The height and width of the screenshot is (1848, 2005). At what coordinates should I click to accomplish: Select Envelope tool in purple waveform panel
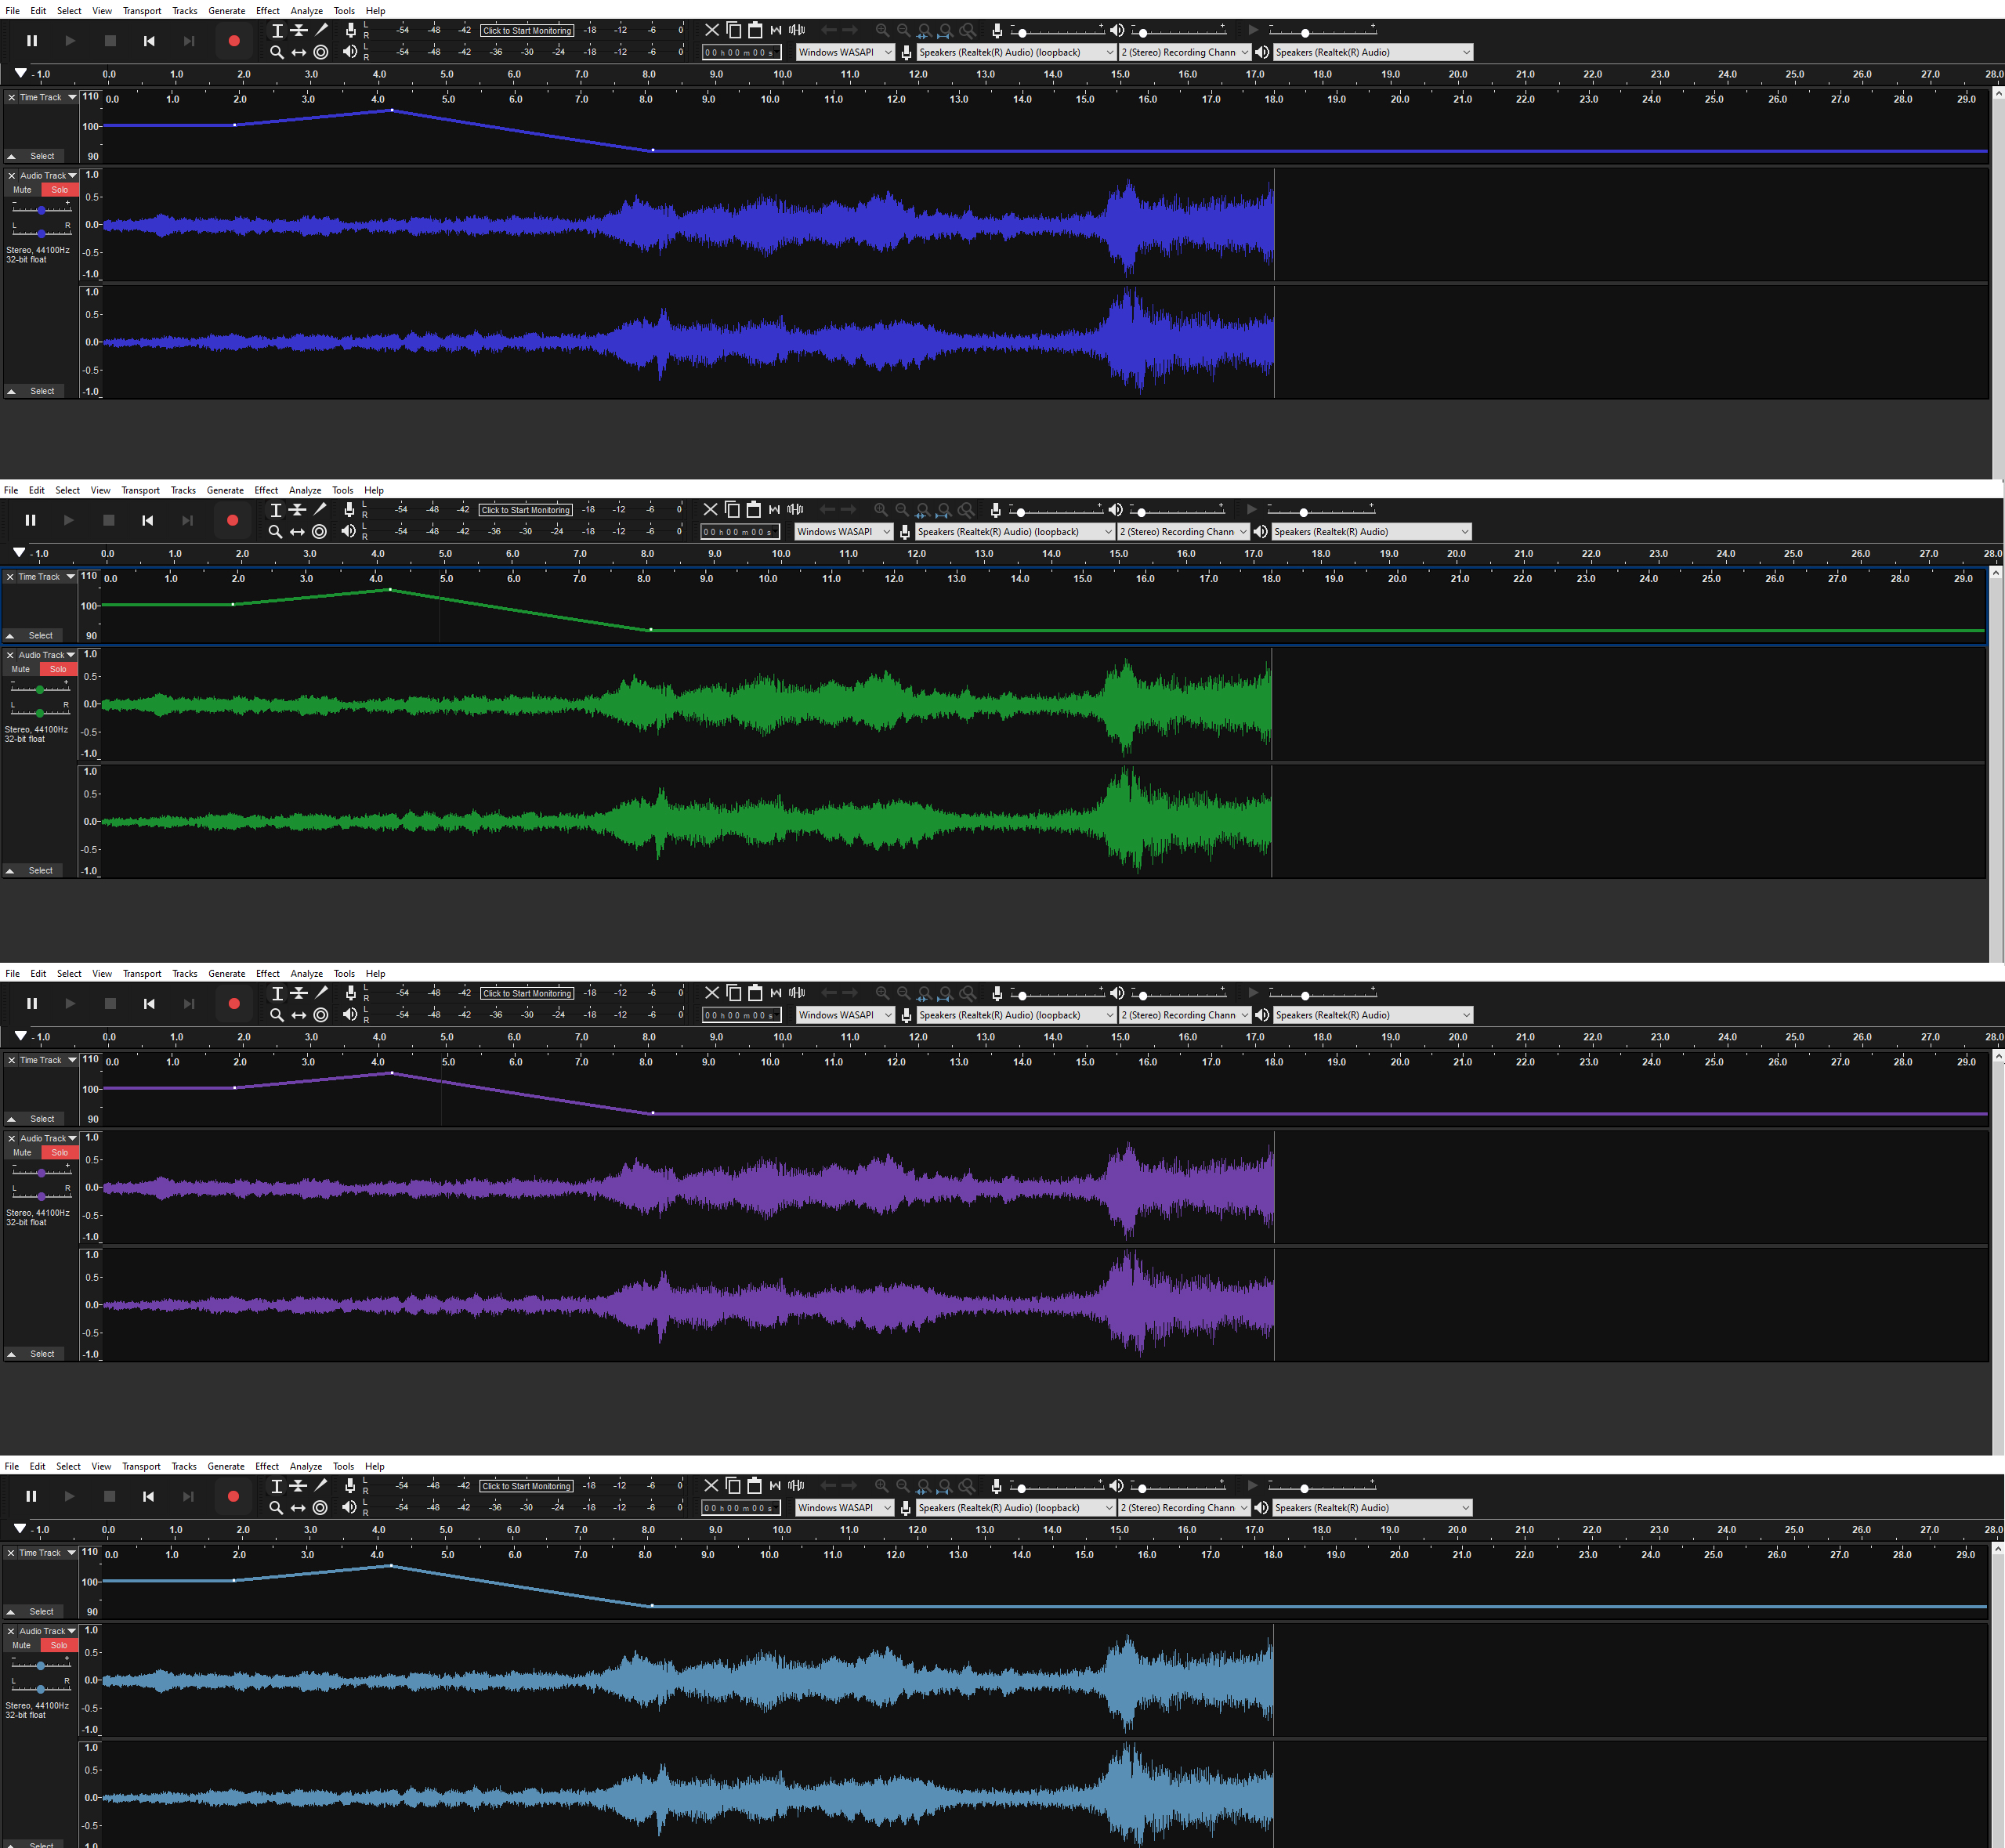click(299, 993)
